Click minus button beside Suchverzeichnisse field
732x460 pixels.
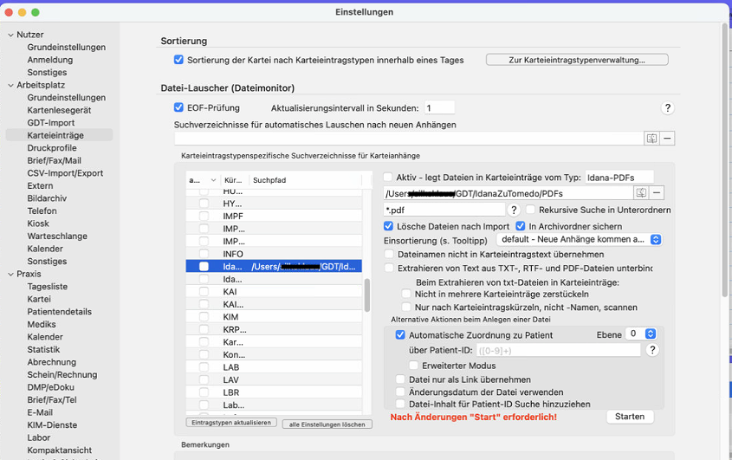[x=667, y=139]
